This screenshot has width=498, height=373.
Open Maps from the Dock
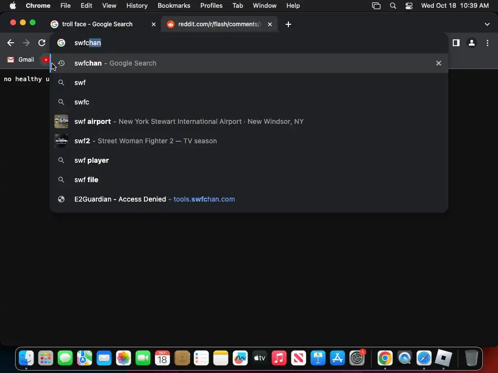tap(85, 358)
